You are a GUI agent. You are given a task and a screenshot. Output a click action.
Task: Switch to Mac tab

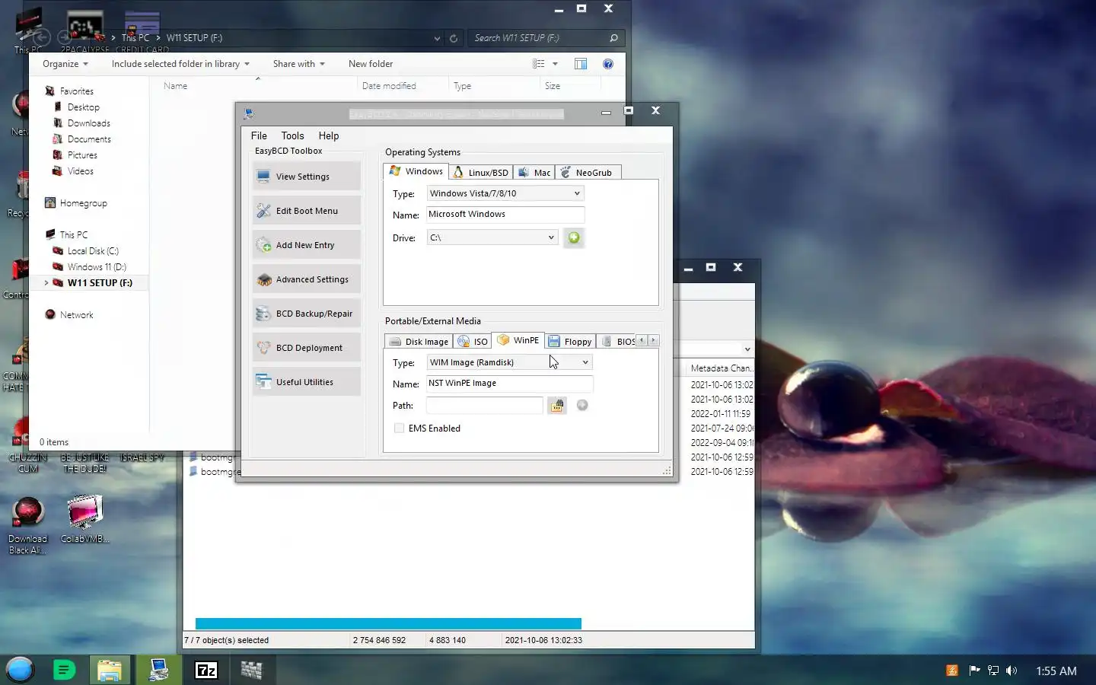coord(534,173)
